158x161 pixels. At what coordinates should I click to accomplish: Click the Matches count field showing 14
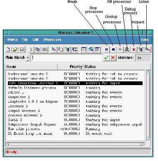tap(143, 58)
